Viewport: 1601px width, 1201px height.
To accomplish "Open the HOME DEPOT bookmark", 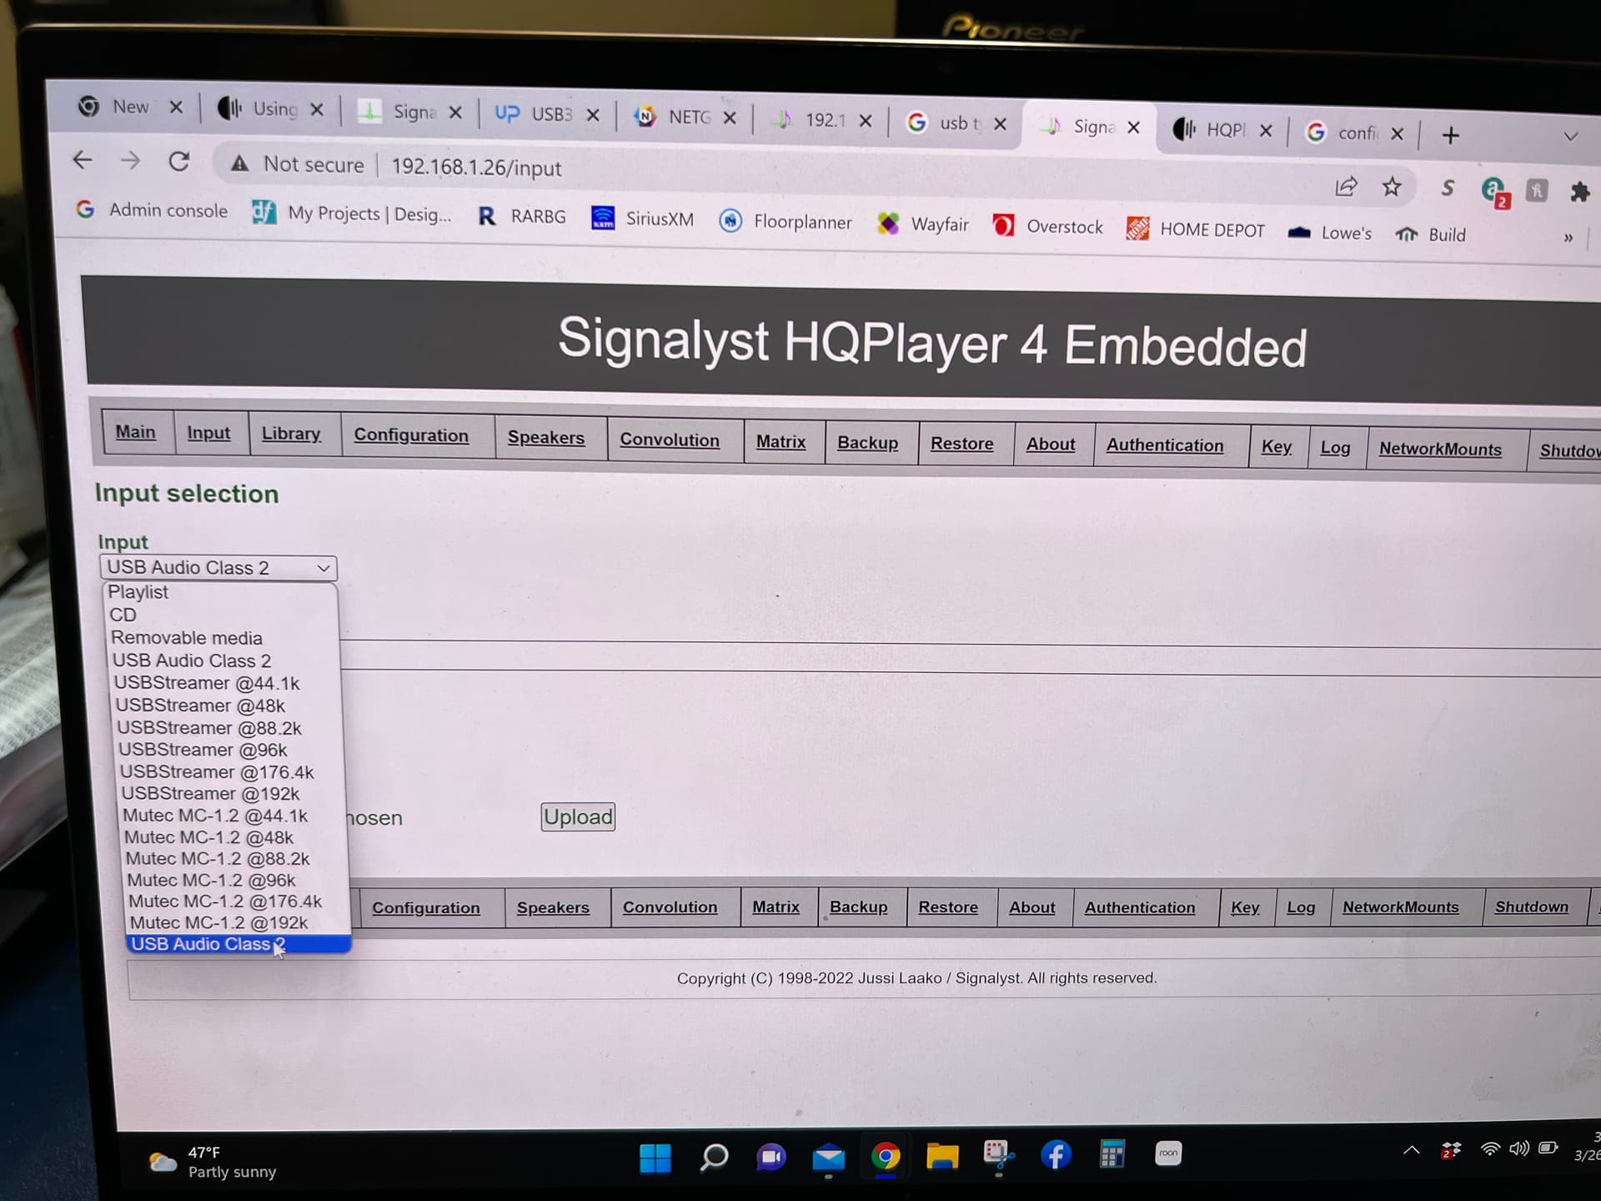I will pyautogui.click(x=1196, y=229).
